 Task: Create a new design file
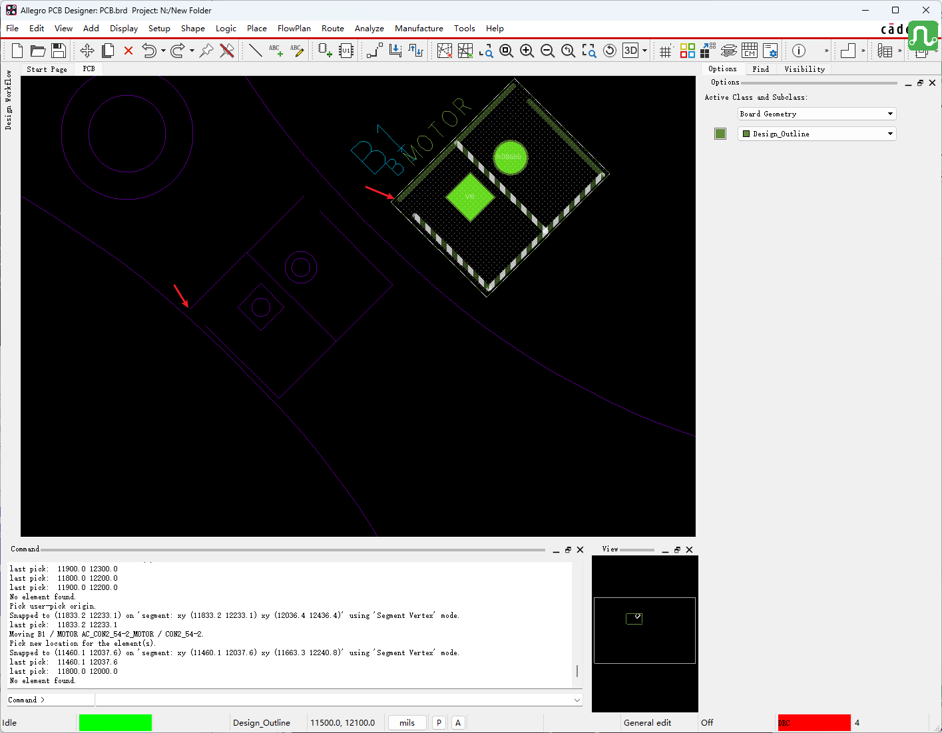[18, 51]
